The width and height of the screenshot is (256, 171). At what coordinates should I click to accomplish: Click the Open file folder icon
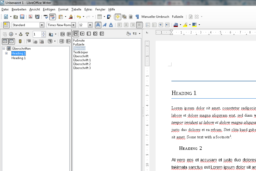15,17
